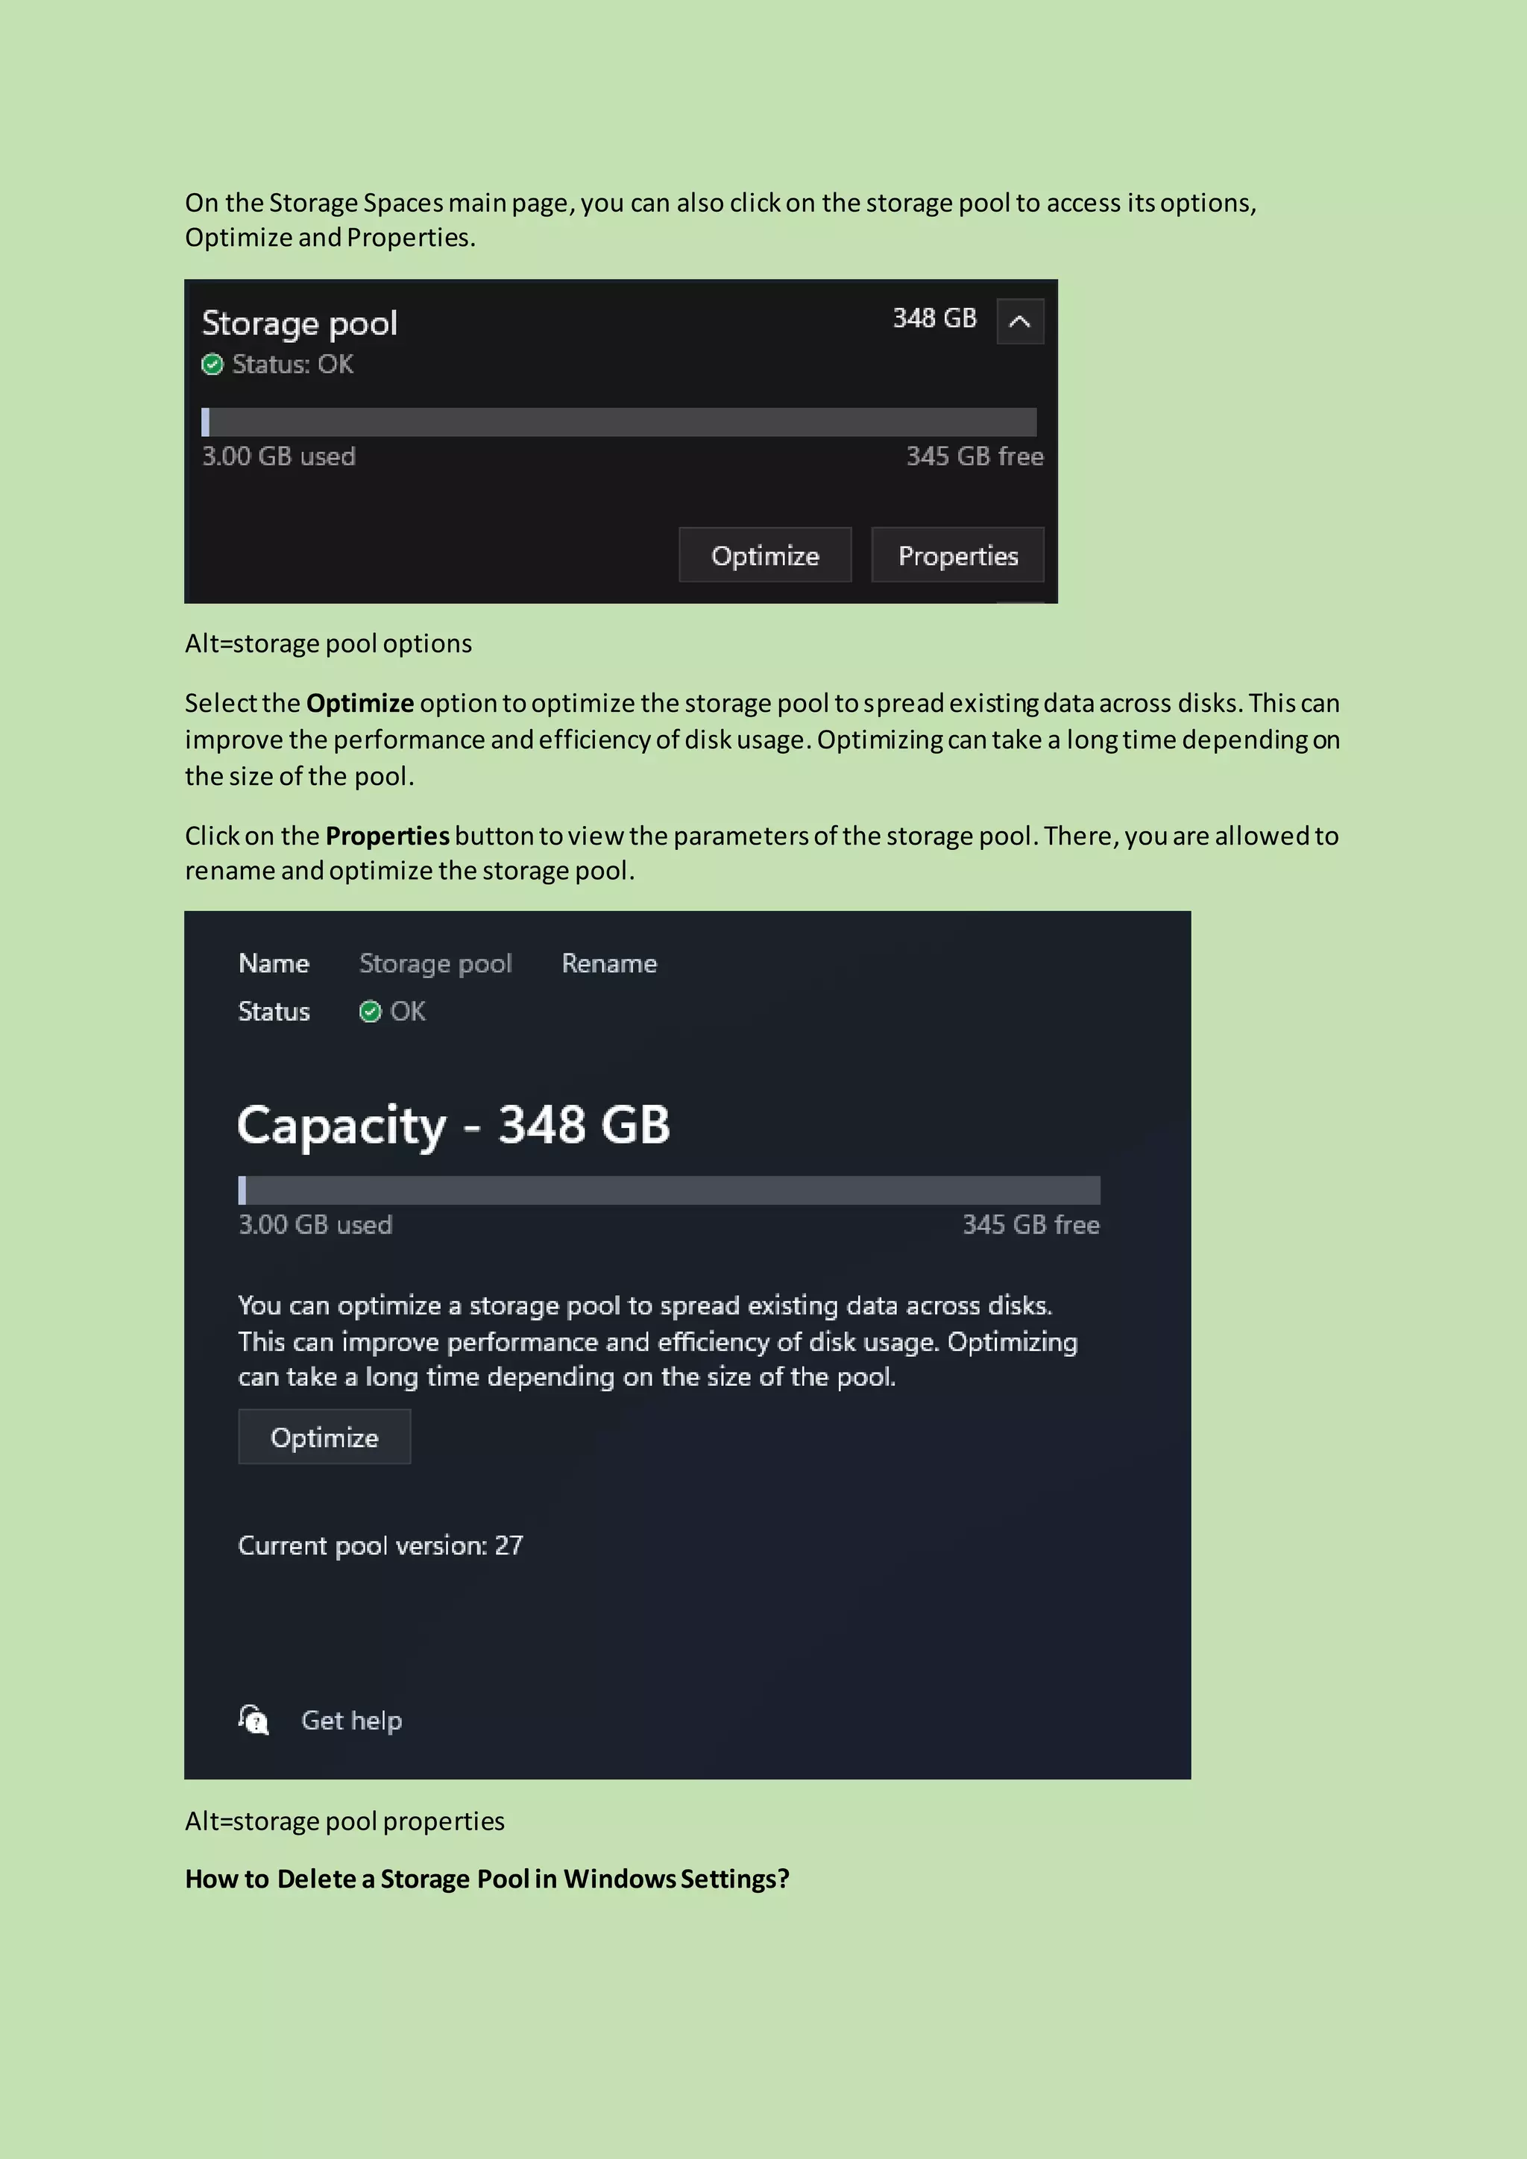Click the Storage pool name value beside Name
Viewport: 1527px width, 2159px height.
pyautogui.click(x=435, y=964)
